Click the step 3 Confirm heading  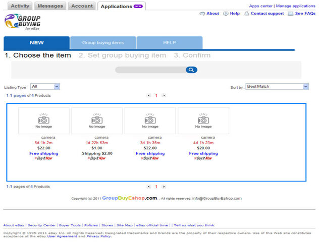click(x=192, y=55)
